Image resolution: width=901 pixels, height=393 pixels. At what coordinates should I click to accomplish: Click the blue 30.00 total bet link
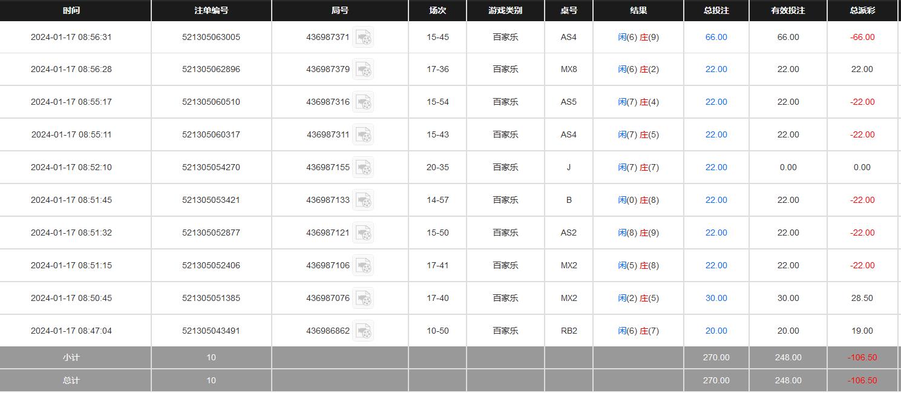[x=716, y=298]
